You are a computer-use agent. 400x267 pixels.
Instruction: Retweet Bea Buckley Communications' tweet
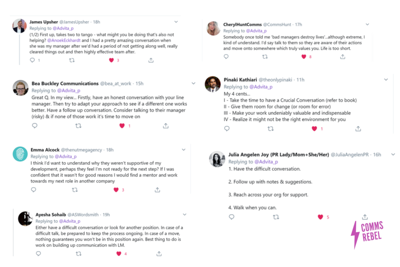click(x=78, y=126)
